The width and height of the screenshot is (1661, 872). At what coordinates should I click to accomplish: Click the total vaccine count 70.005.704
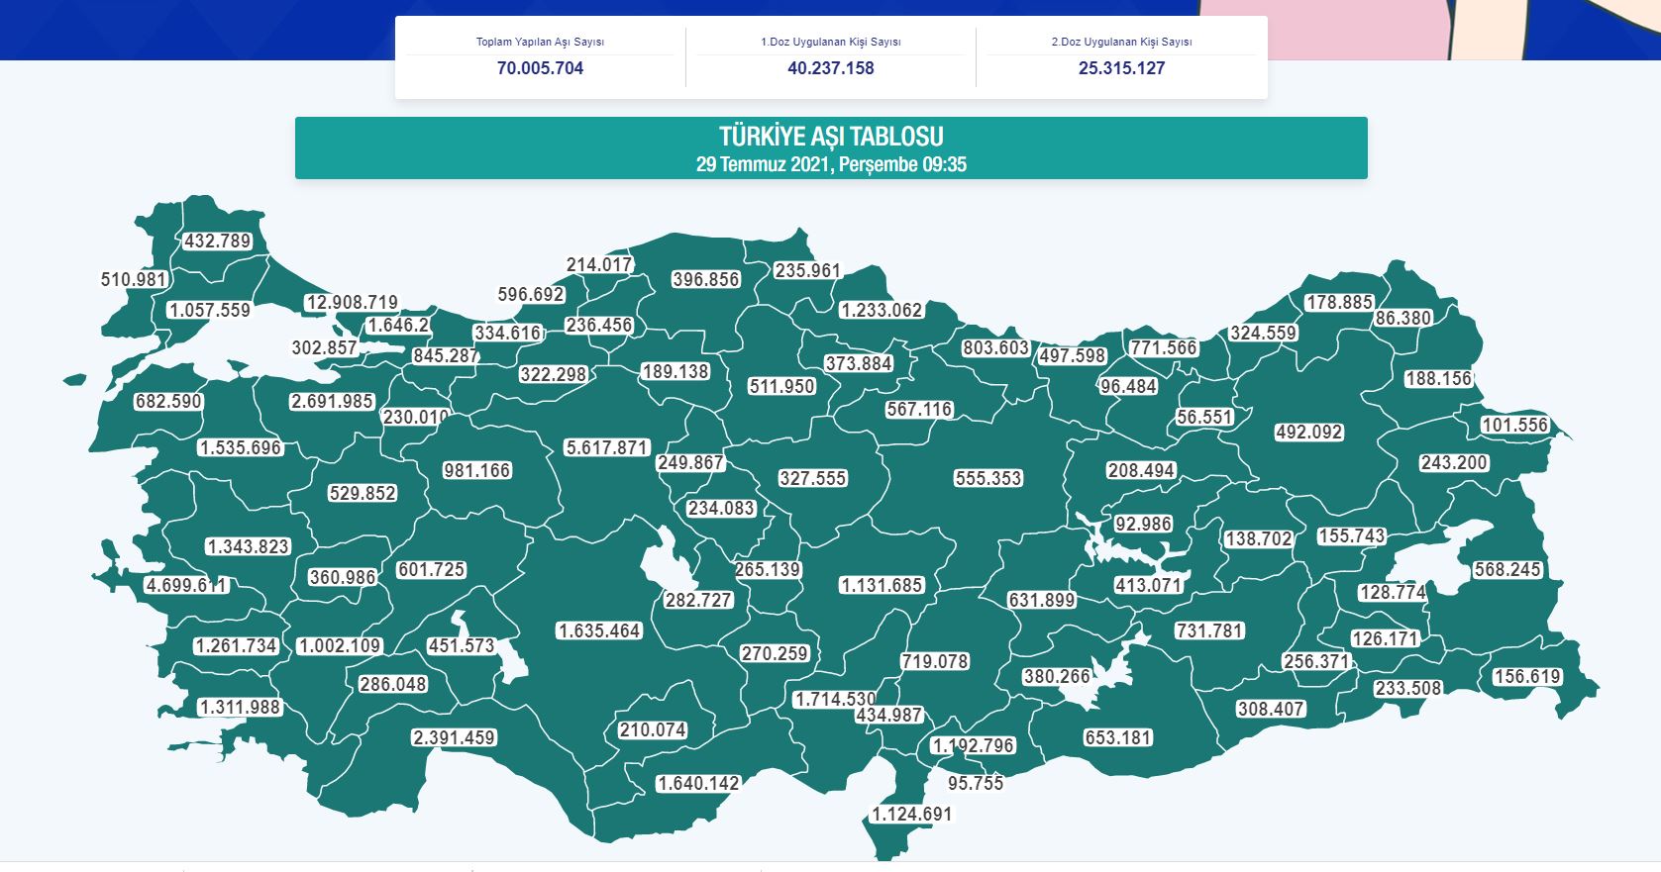pyautogui.click(x=540, y=68)
